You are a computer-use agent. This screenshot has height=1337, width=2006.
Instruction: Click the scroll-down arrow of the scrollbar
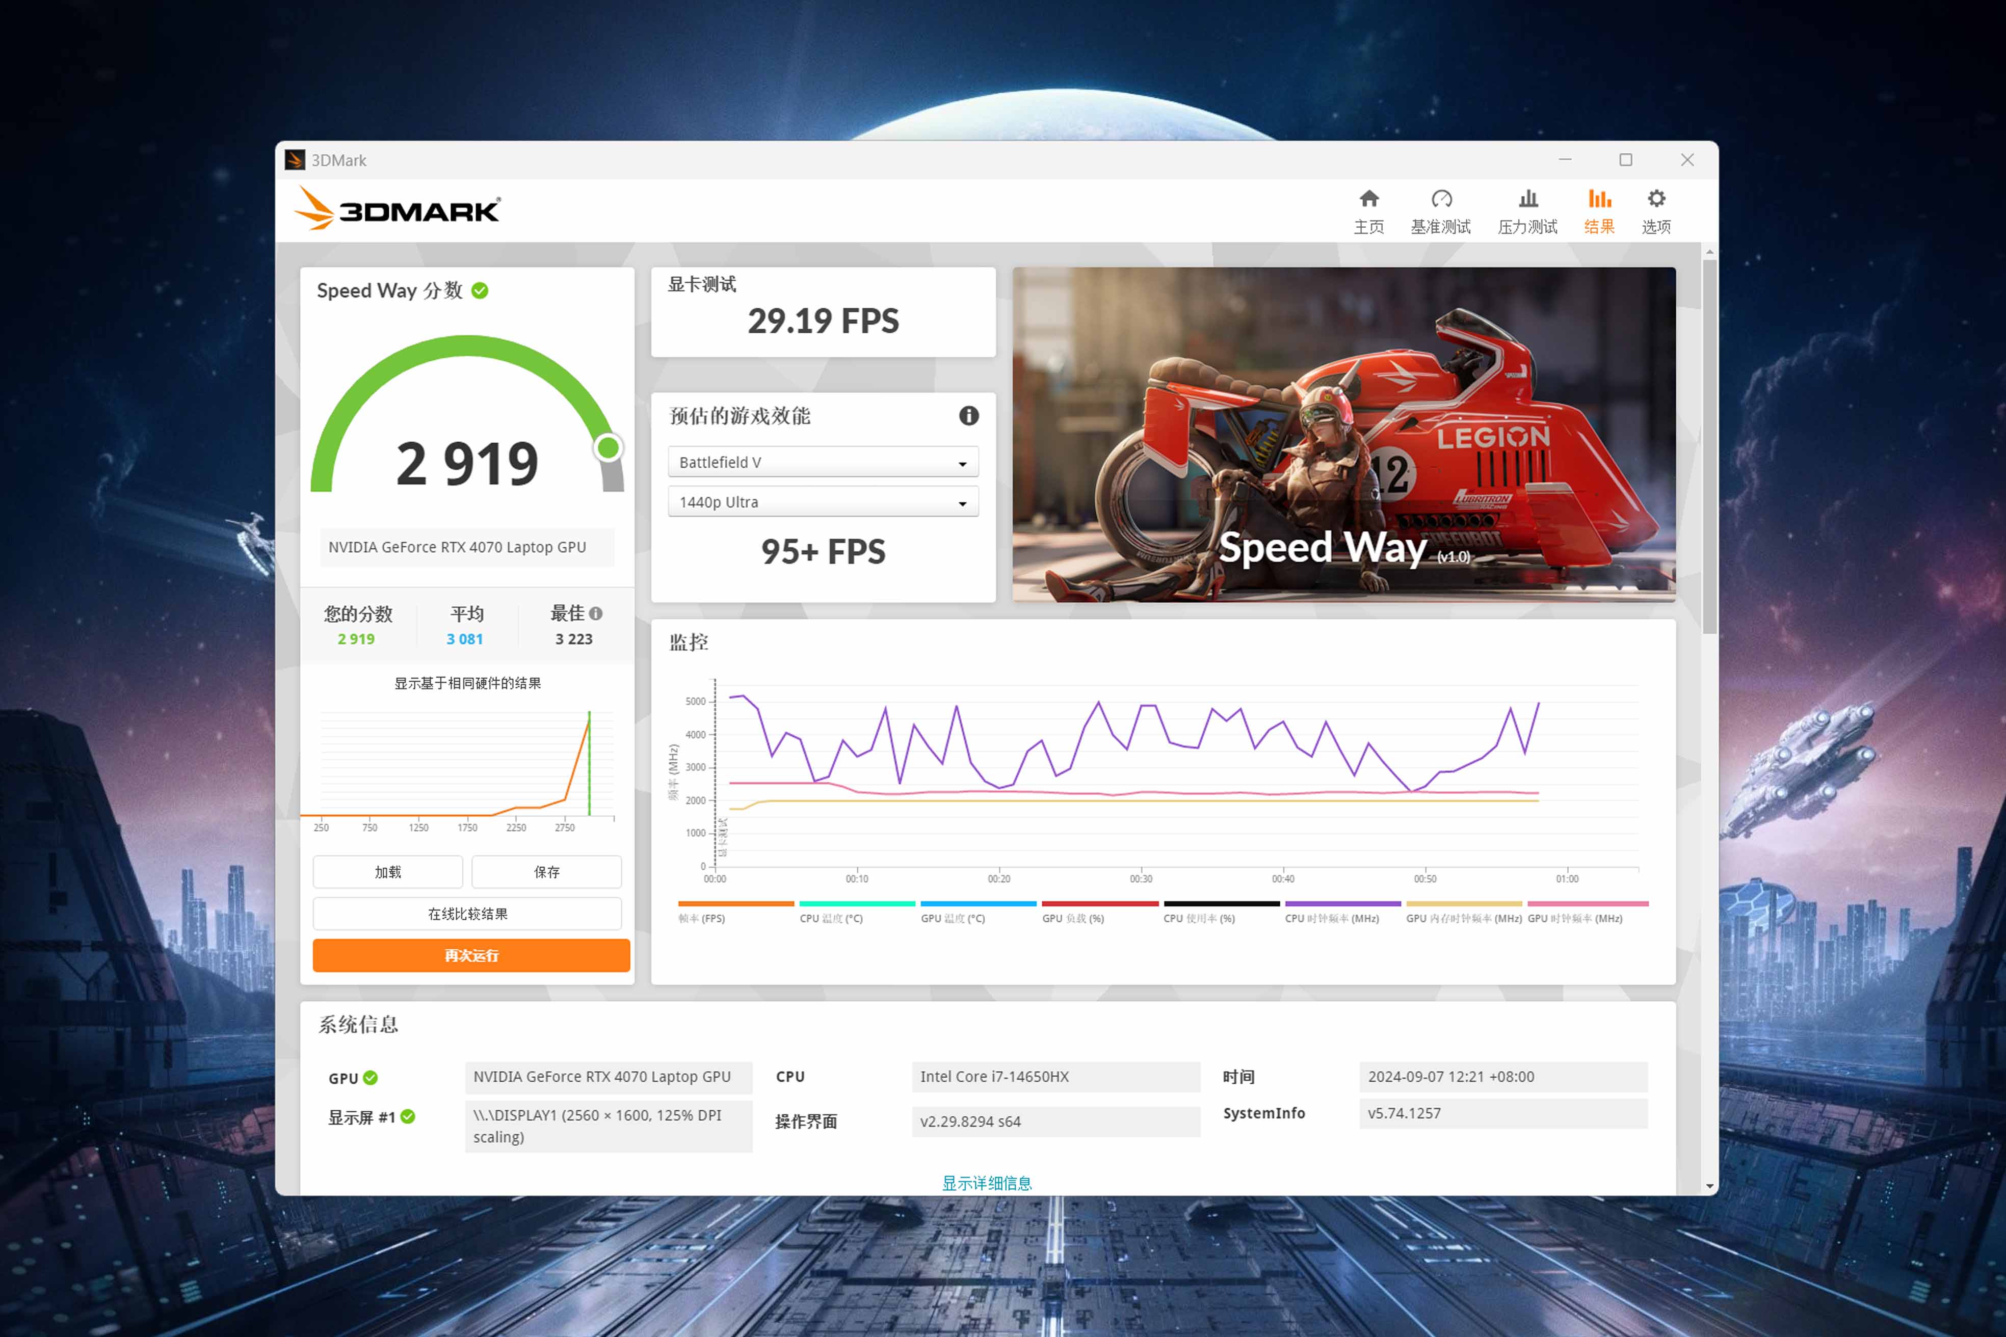(1709, 1186)
